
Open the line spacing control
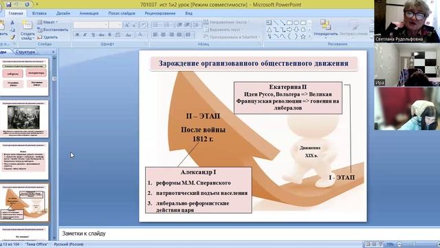pos(197,25)
